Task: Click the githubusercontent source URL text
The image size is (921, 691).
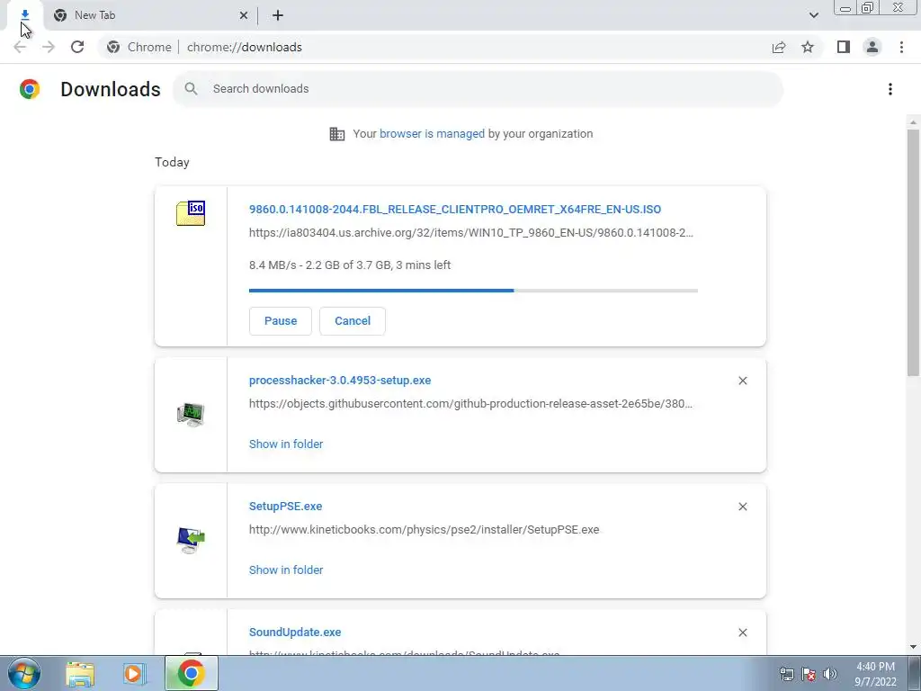Action: 470,404
